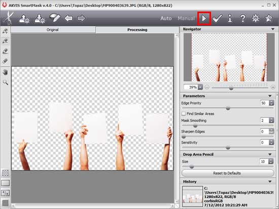Open the 39% zoom dropdown
Viewport: 279px width, 209px height.
(200, 87)
